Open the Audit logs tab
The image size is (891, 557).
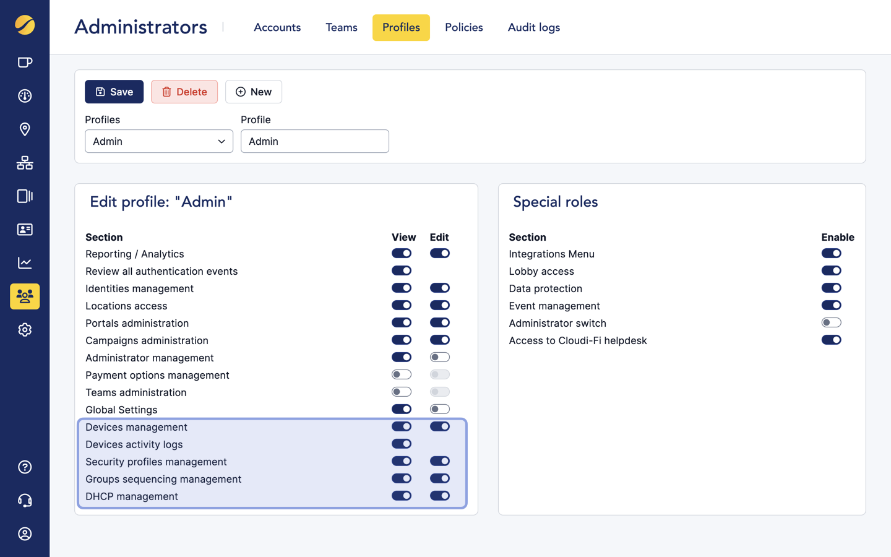(x=533, y=27)
